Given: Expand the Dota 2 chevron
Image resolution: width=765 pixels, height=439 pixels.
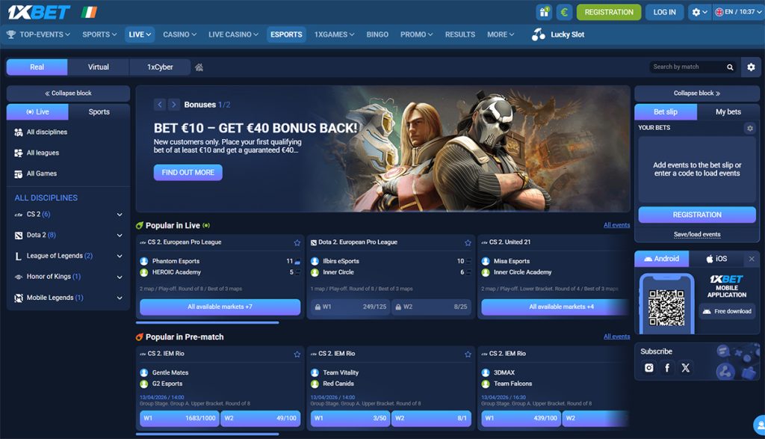Looking at the screenshot, I should (x=120, y=236).
